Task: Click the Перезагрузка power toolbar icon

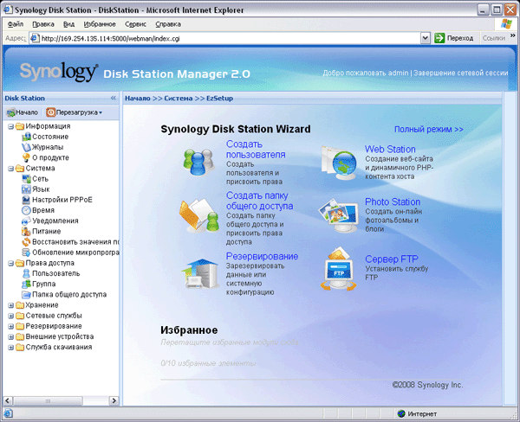Action: coord(51,112)
